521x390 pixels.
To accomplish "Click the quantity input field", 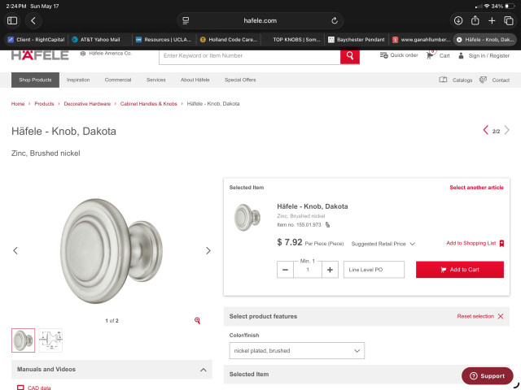I will coord(308,270).
